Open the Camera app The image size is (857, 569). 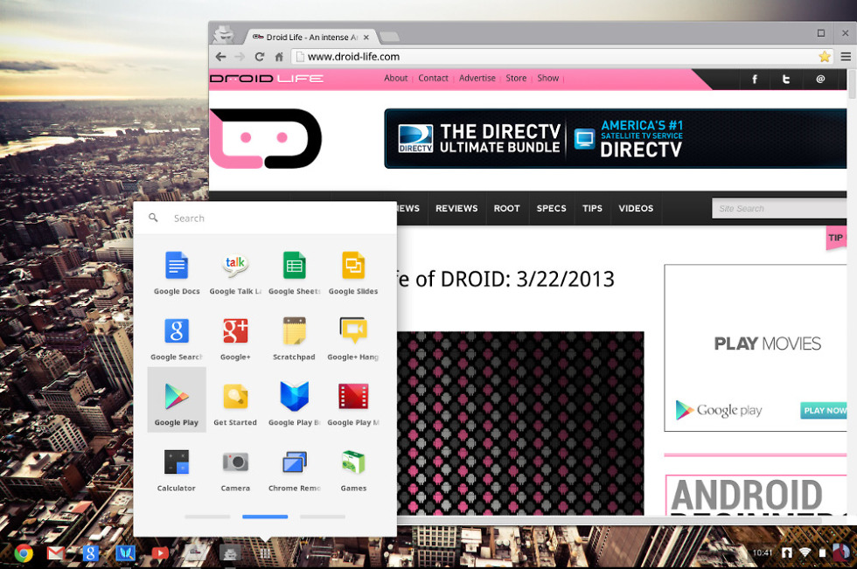[x=235, y=468]
